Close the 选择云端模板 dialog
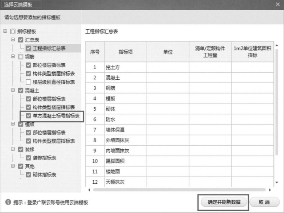Screen dimensions: 284x213 [x=278, y=4]
